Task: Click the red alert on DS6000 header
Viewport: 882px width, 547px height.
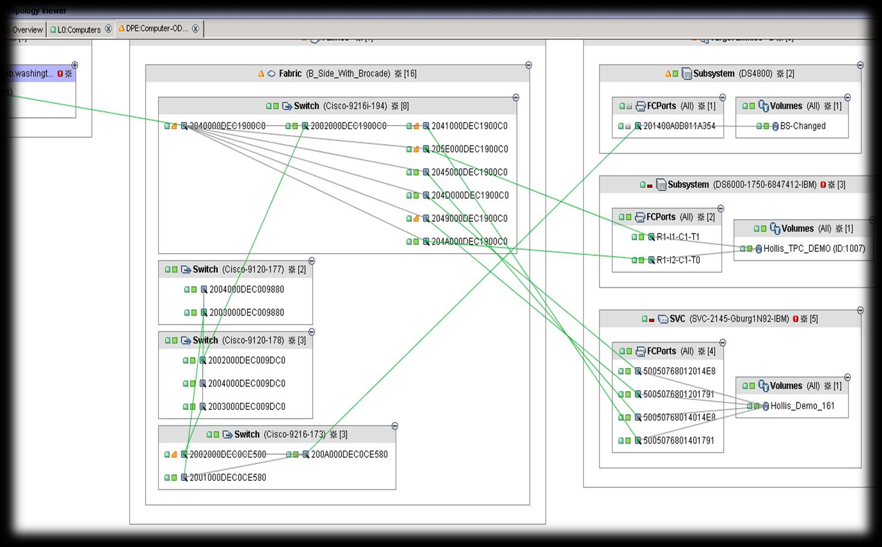Action: [x=823, y=185]
